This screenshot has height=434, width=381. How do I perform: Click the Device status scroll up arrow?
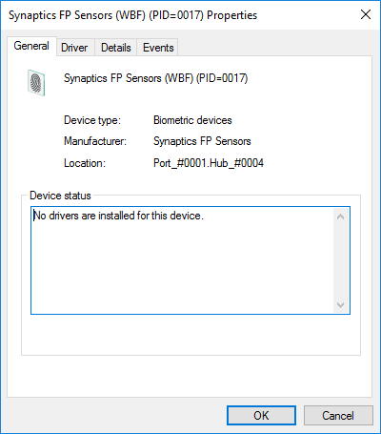click(341, 217)
